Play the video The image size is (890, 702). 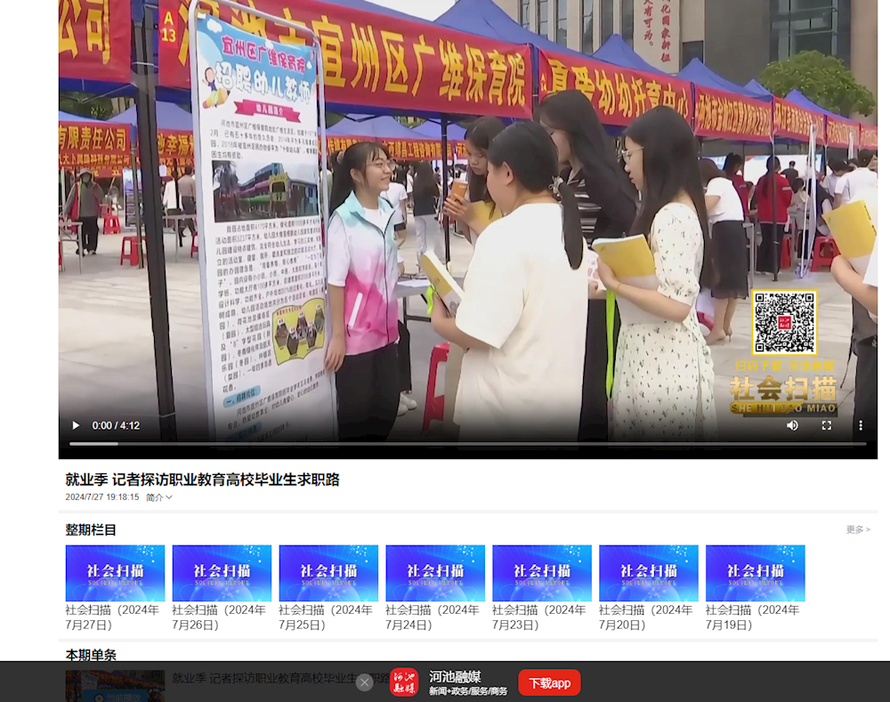[x=75, y=425]
